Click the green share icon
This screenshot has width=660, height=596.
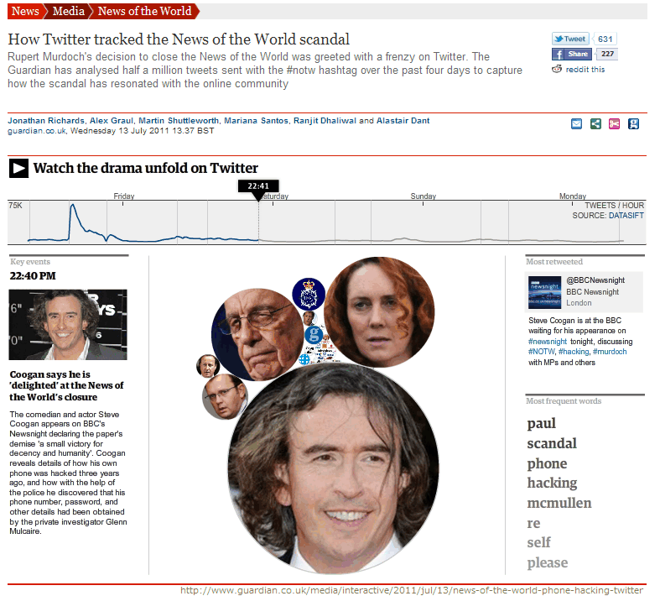pos(595,124)
